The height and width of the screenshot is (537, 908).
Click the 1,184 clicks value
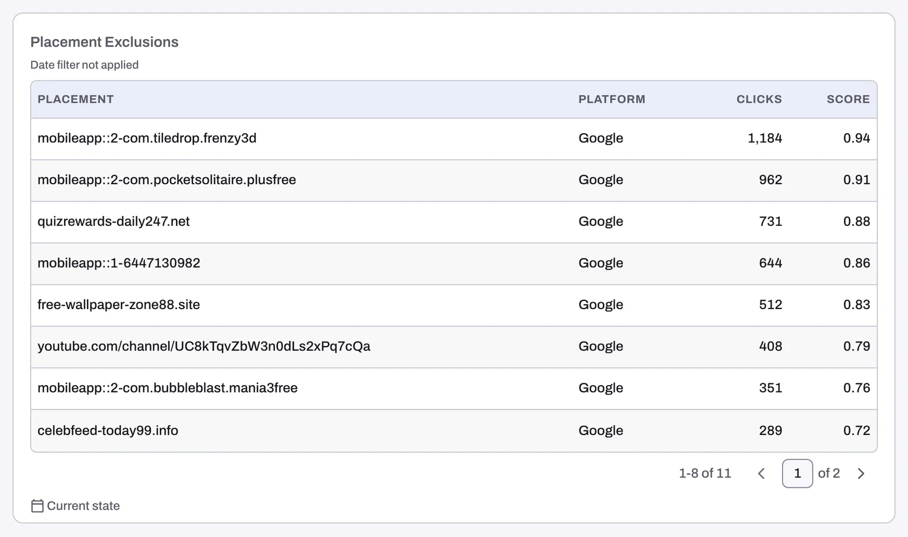[764, 138]
